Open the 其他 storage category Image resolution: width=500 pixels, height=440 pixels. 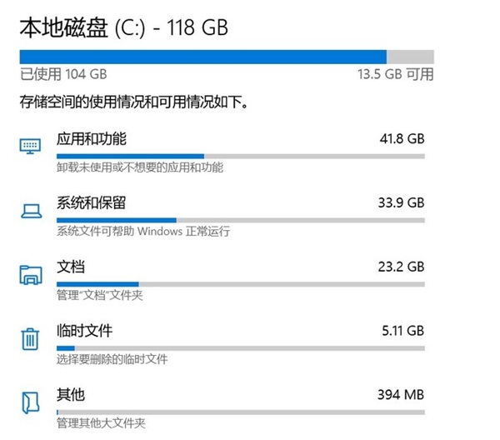[x=71, y=394]
